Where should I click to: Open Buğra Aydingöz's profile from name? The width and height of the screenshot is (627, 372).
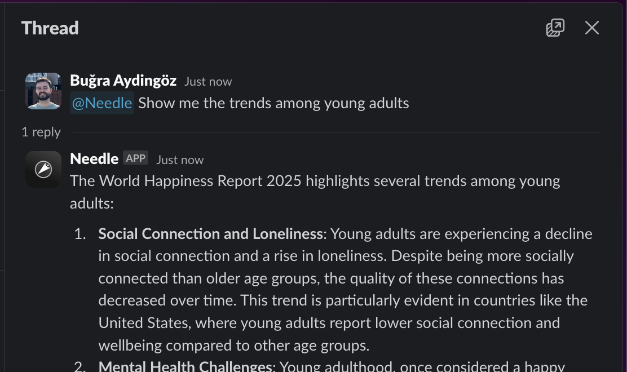tap(123, 81)
